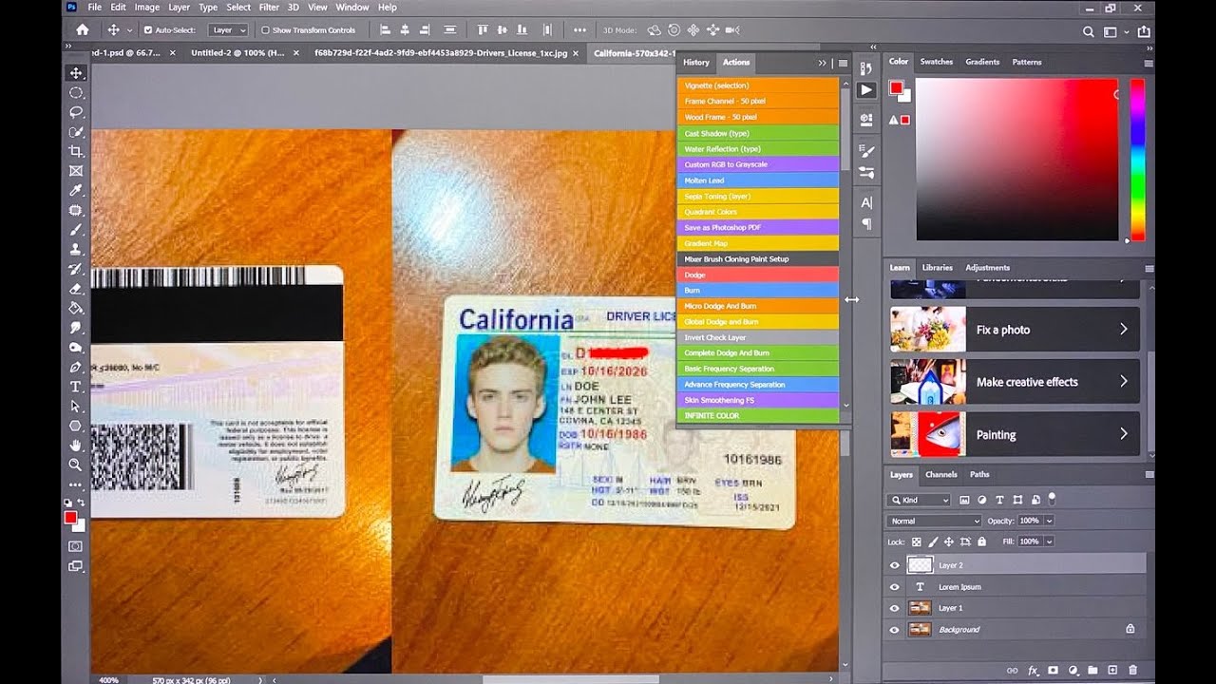Open the Fill value dropdown arrow
Screen dimensions: 1216x684
coord(1050,541)
